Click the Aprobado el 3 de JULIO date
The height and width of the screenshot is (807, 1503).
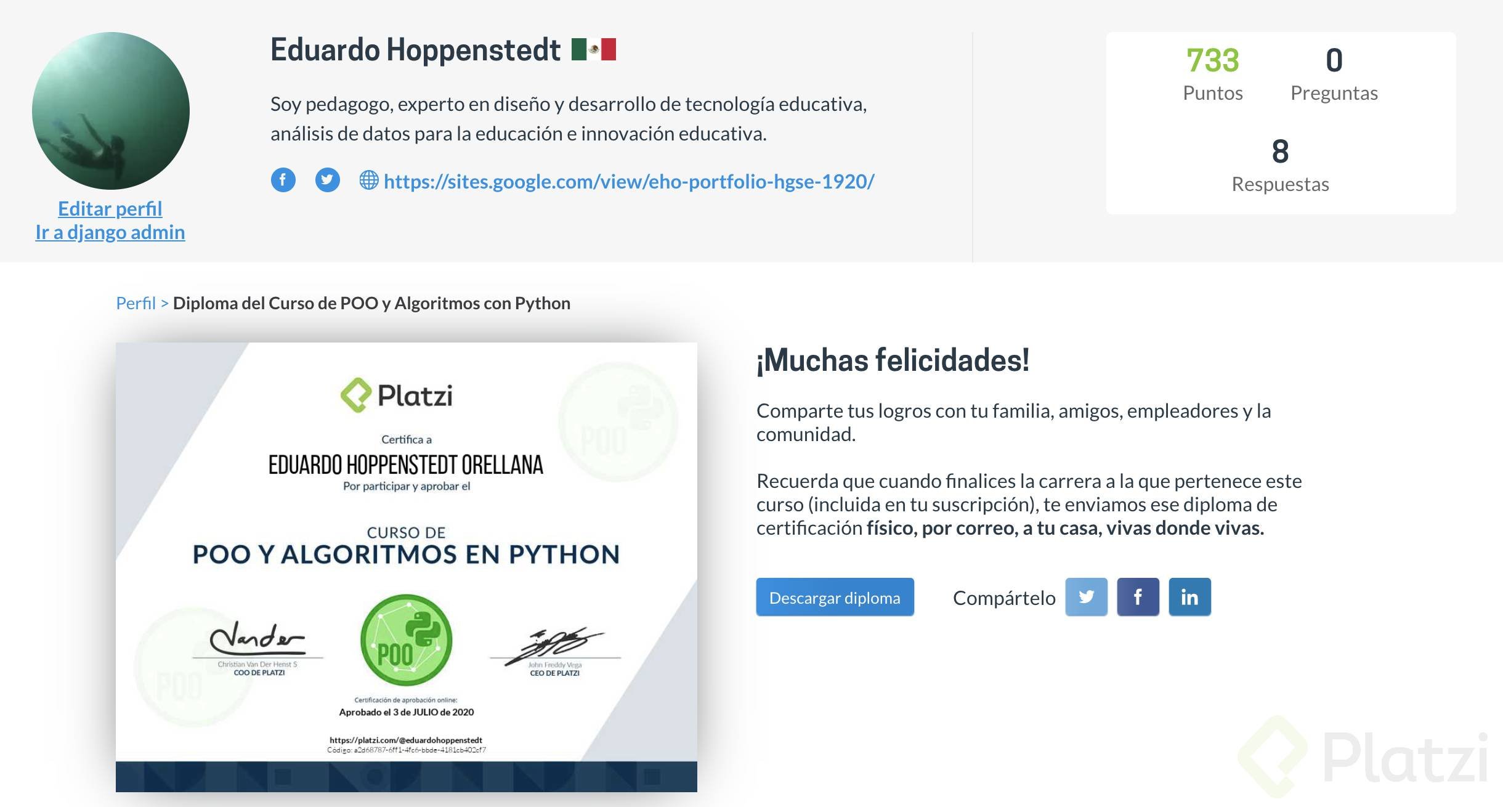407,712
